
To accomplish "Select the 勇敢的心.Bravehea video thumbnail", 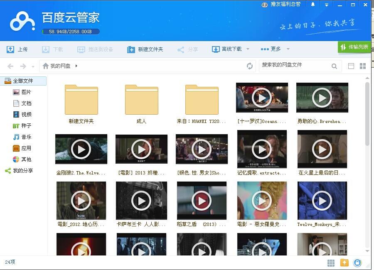I will (x=322, y=98).
